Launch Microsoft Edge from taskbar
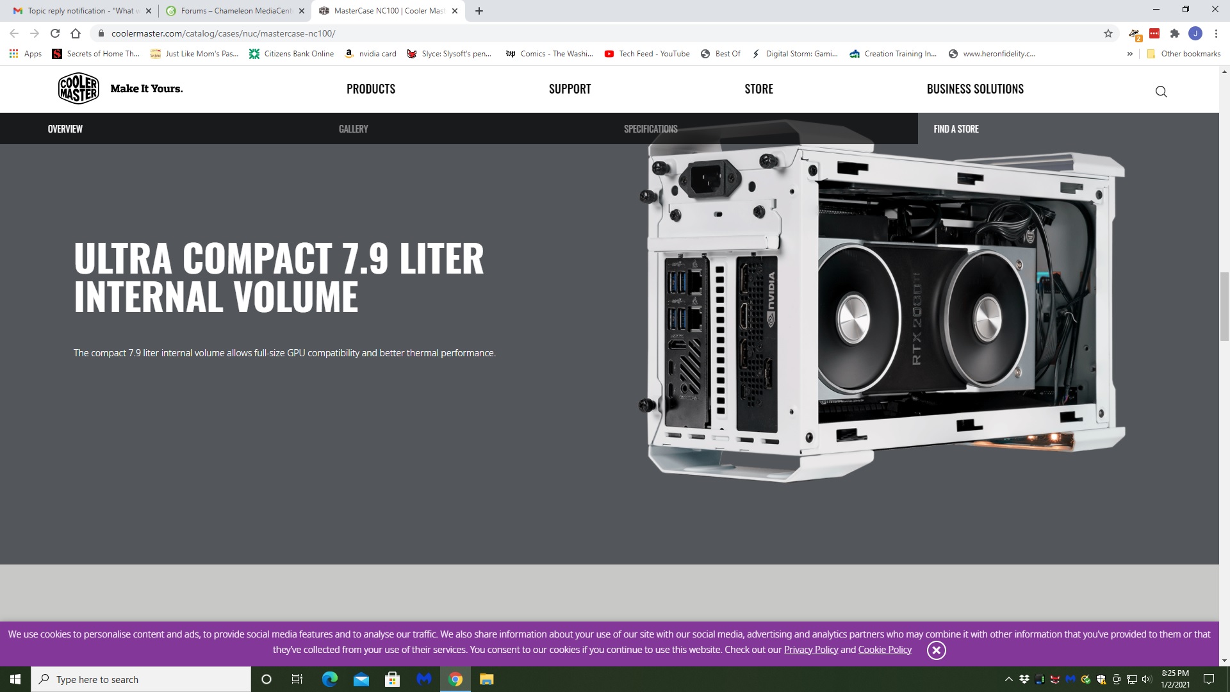The height and width of the screenshot is (692, 1230). [330, 679]
